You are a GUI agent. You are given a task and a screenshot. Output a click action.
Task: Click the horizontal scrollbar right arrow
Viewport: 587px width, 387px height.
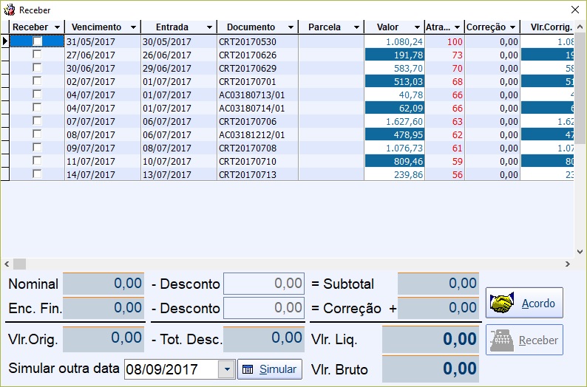coord(568,264)
